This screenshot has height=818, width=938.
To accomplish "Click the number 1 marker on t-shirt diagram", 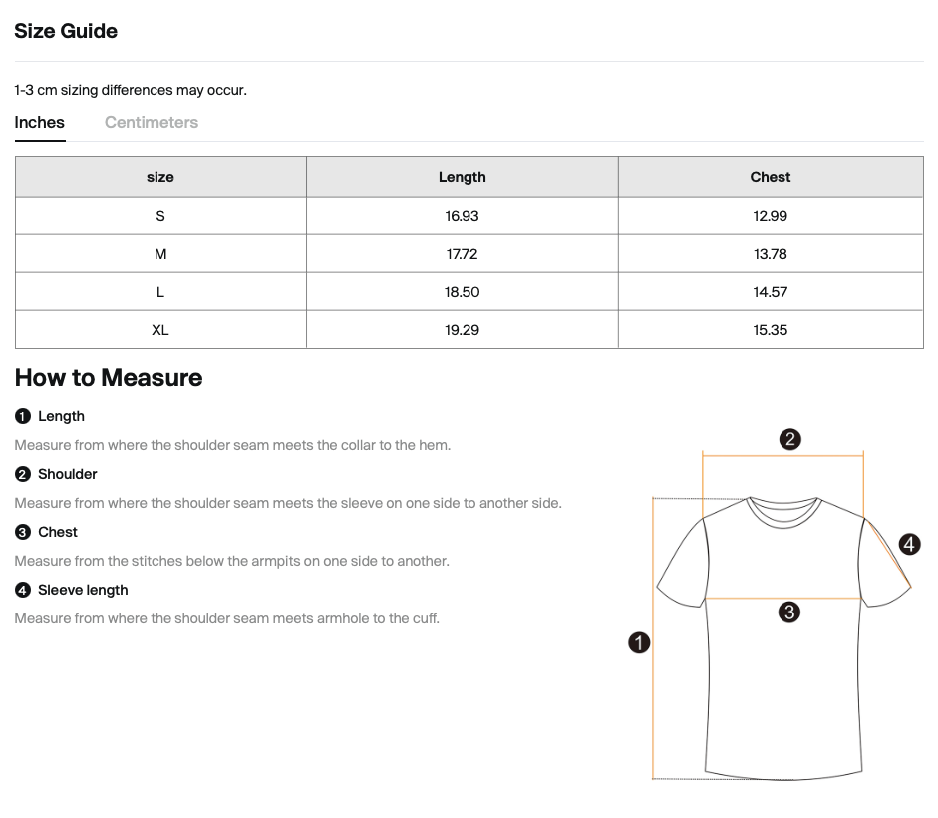I will (x=639, y=643).
